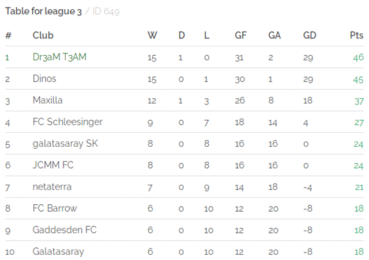The height and width of the screenshot is (260, 369).
Task: Open FC Barrow club entry
Action: (55, 208)
